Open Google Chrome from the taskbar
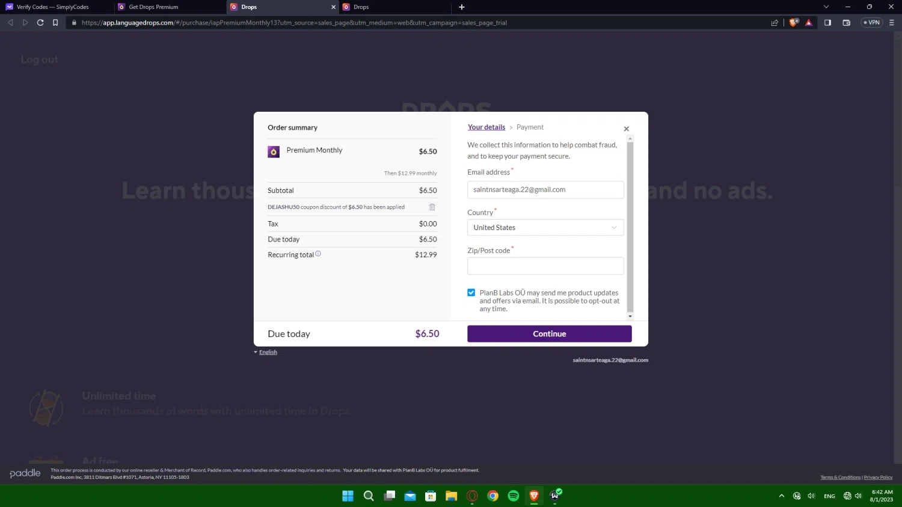This screenshot has width=902, height=507. [x=493, y=496]
